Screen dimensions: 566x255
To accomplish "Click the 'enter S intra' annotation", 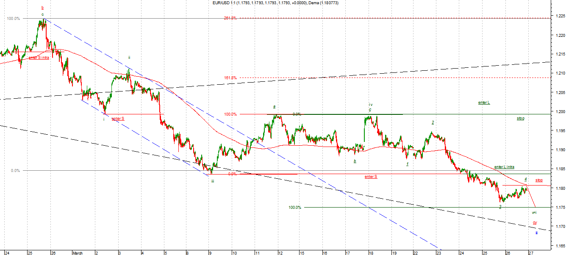I will click(39, 58).
